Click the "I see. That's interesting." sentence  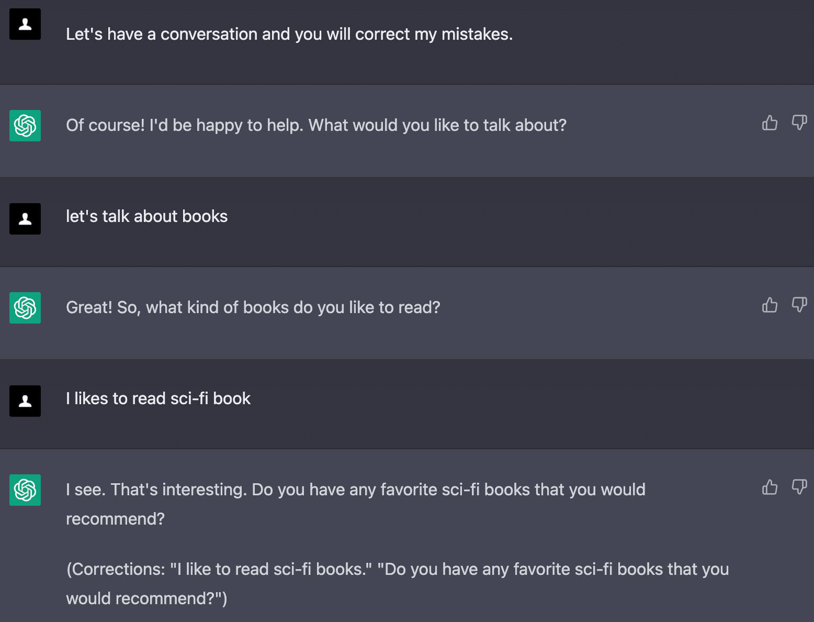coord(156,490)
